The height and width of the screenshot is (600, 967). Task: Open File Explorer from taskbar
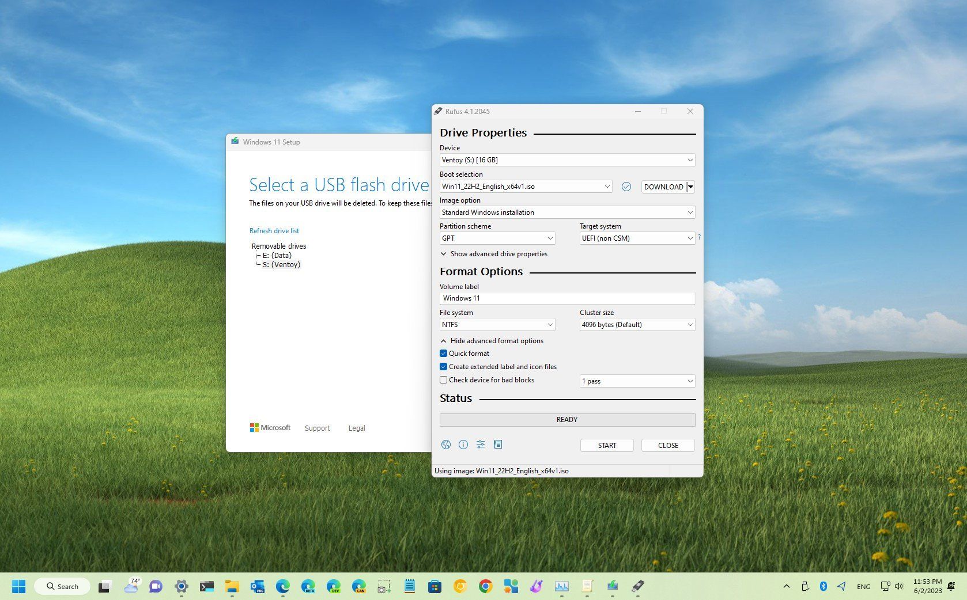coord(232,587)
